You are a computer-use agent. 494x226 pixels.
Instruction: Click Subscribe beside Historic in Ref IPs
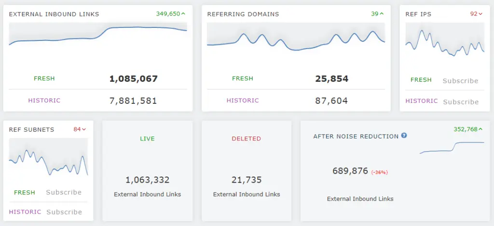pos(460,102)
